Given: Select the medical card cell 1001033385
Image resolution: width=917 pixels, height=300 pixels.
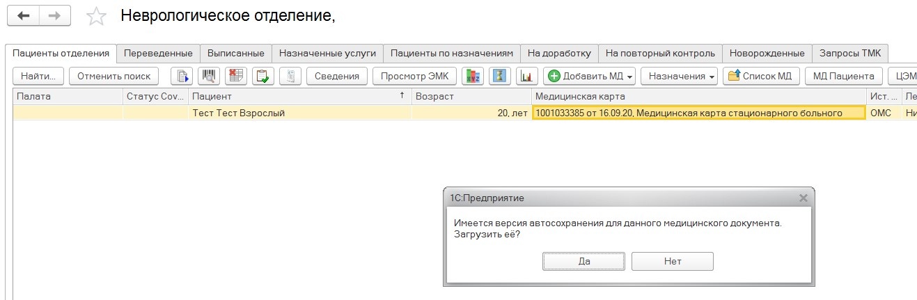Looking at the screenshot, I should pos(698,113).
